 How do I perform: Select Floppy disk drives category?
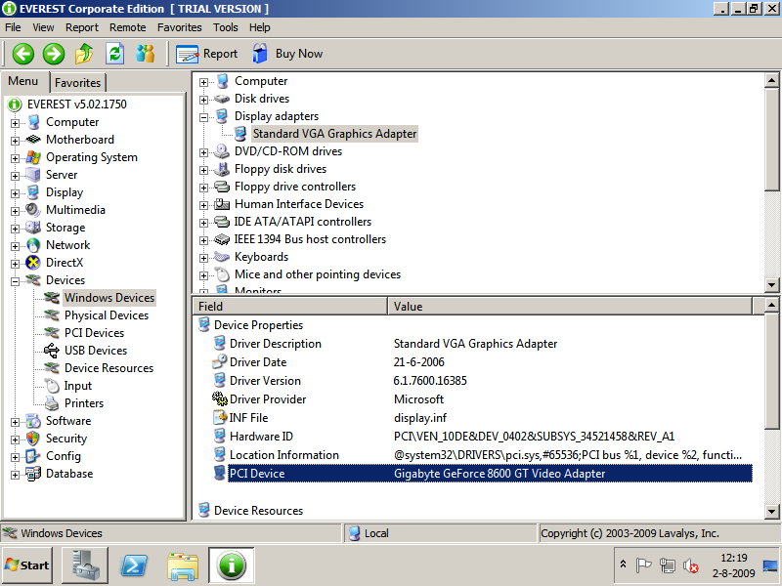(x=281, y=169)
